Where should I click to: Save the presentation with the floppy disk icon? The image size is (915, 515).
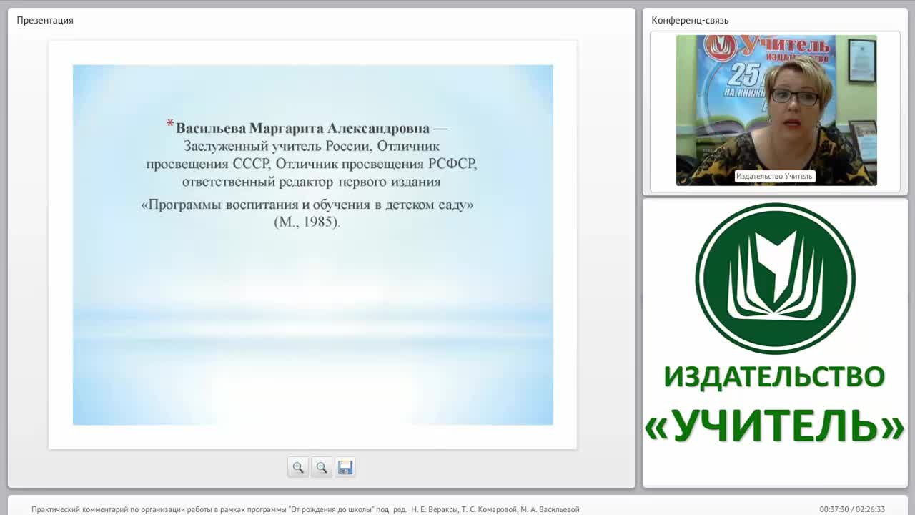tap(345, 467)
